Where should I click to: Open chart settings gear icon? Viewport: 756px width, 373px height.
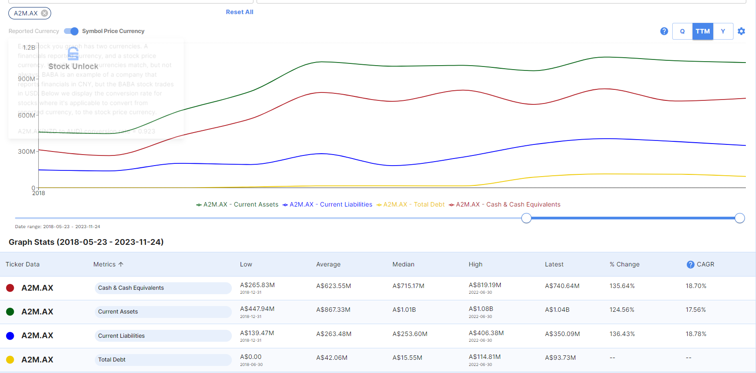click(x=741, y=31)
